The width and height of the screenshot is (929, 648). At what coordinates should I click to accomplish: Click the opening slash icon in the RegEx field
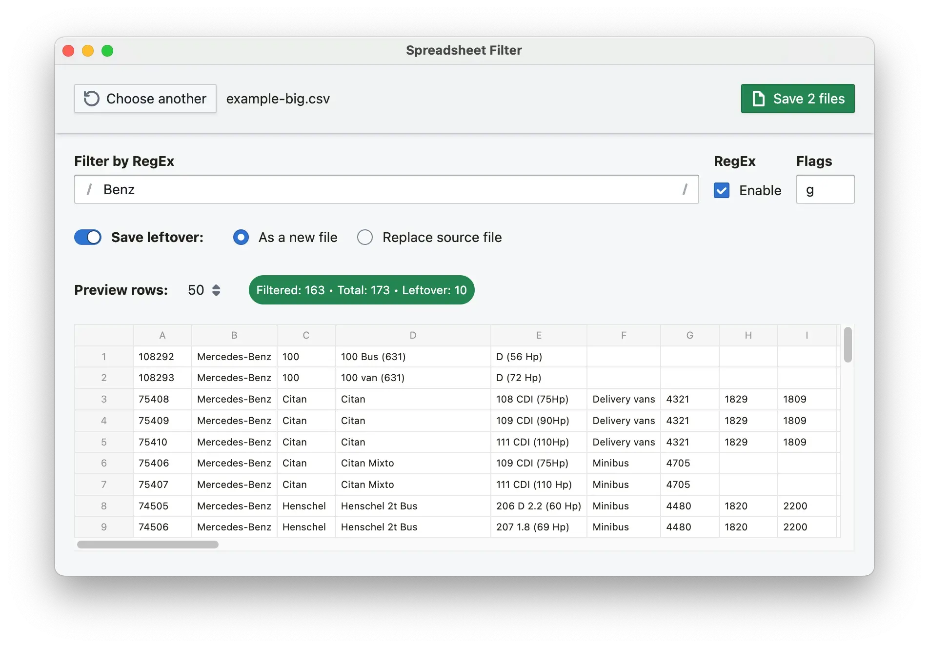(x=89, y=189)
